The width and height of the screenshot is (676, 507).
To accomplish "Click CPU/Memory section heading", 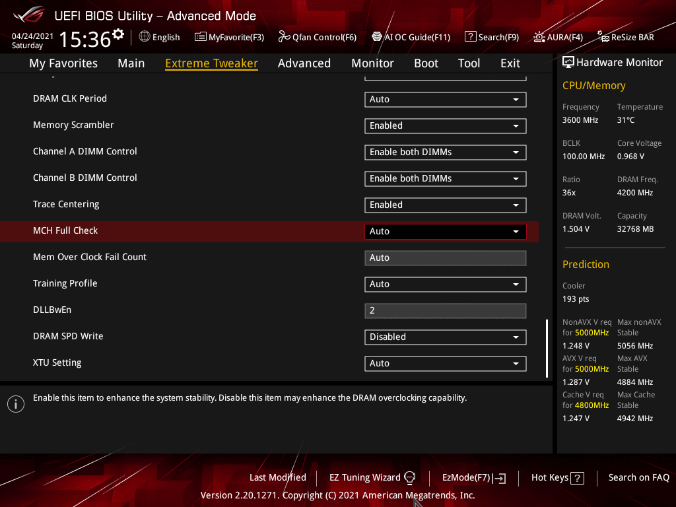I will [x=593, y=86].
